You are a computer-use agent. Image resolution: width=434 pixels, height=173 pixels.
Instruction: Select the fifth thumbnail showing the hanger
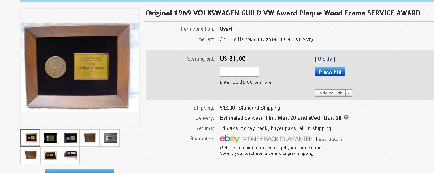109,138
